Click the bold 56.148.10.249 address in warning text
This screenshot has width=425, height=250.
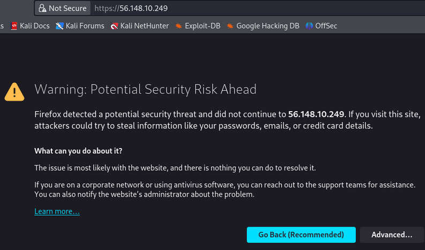(316, 114)
